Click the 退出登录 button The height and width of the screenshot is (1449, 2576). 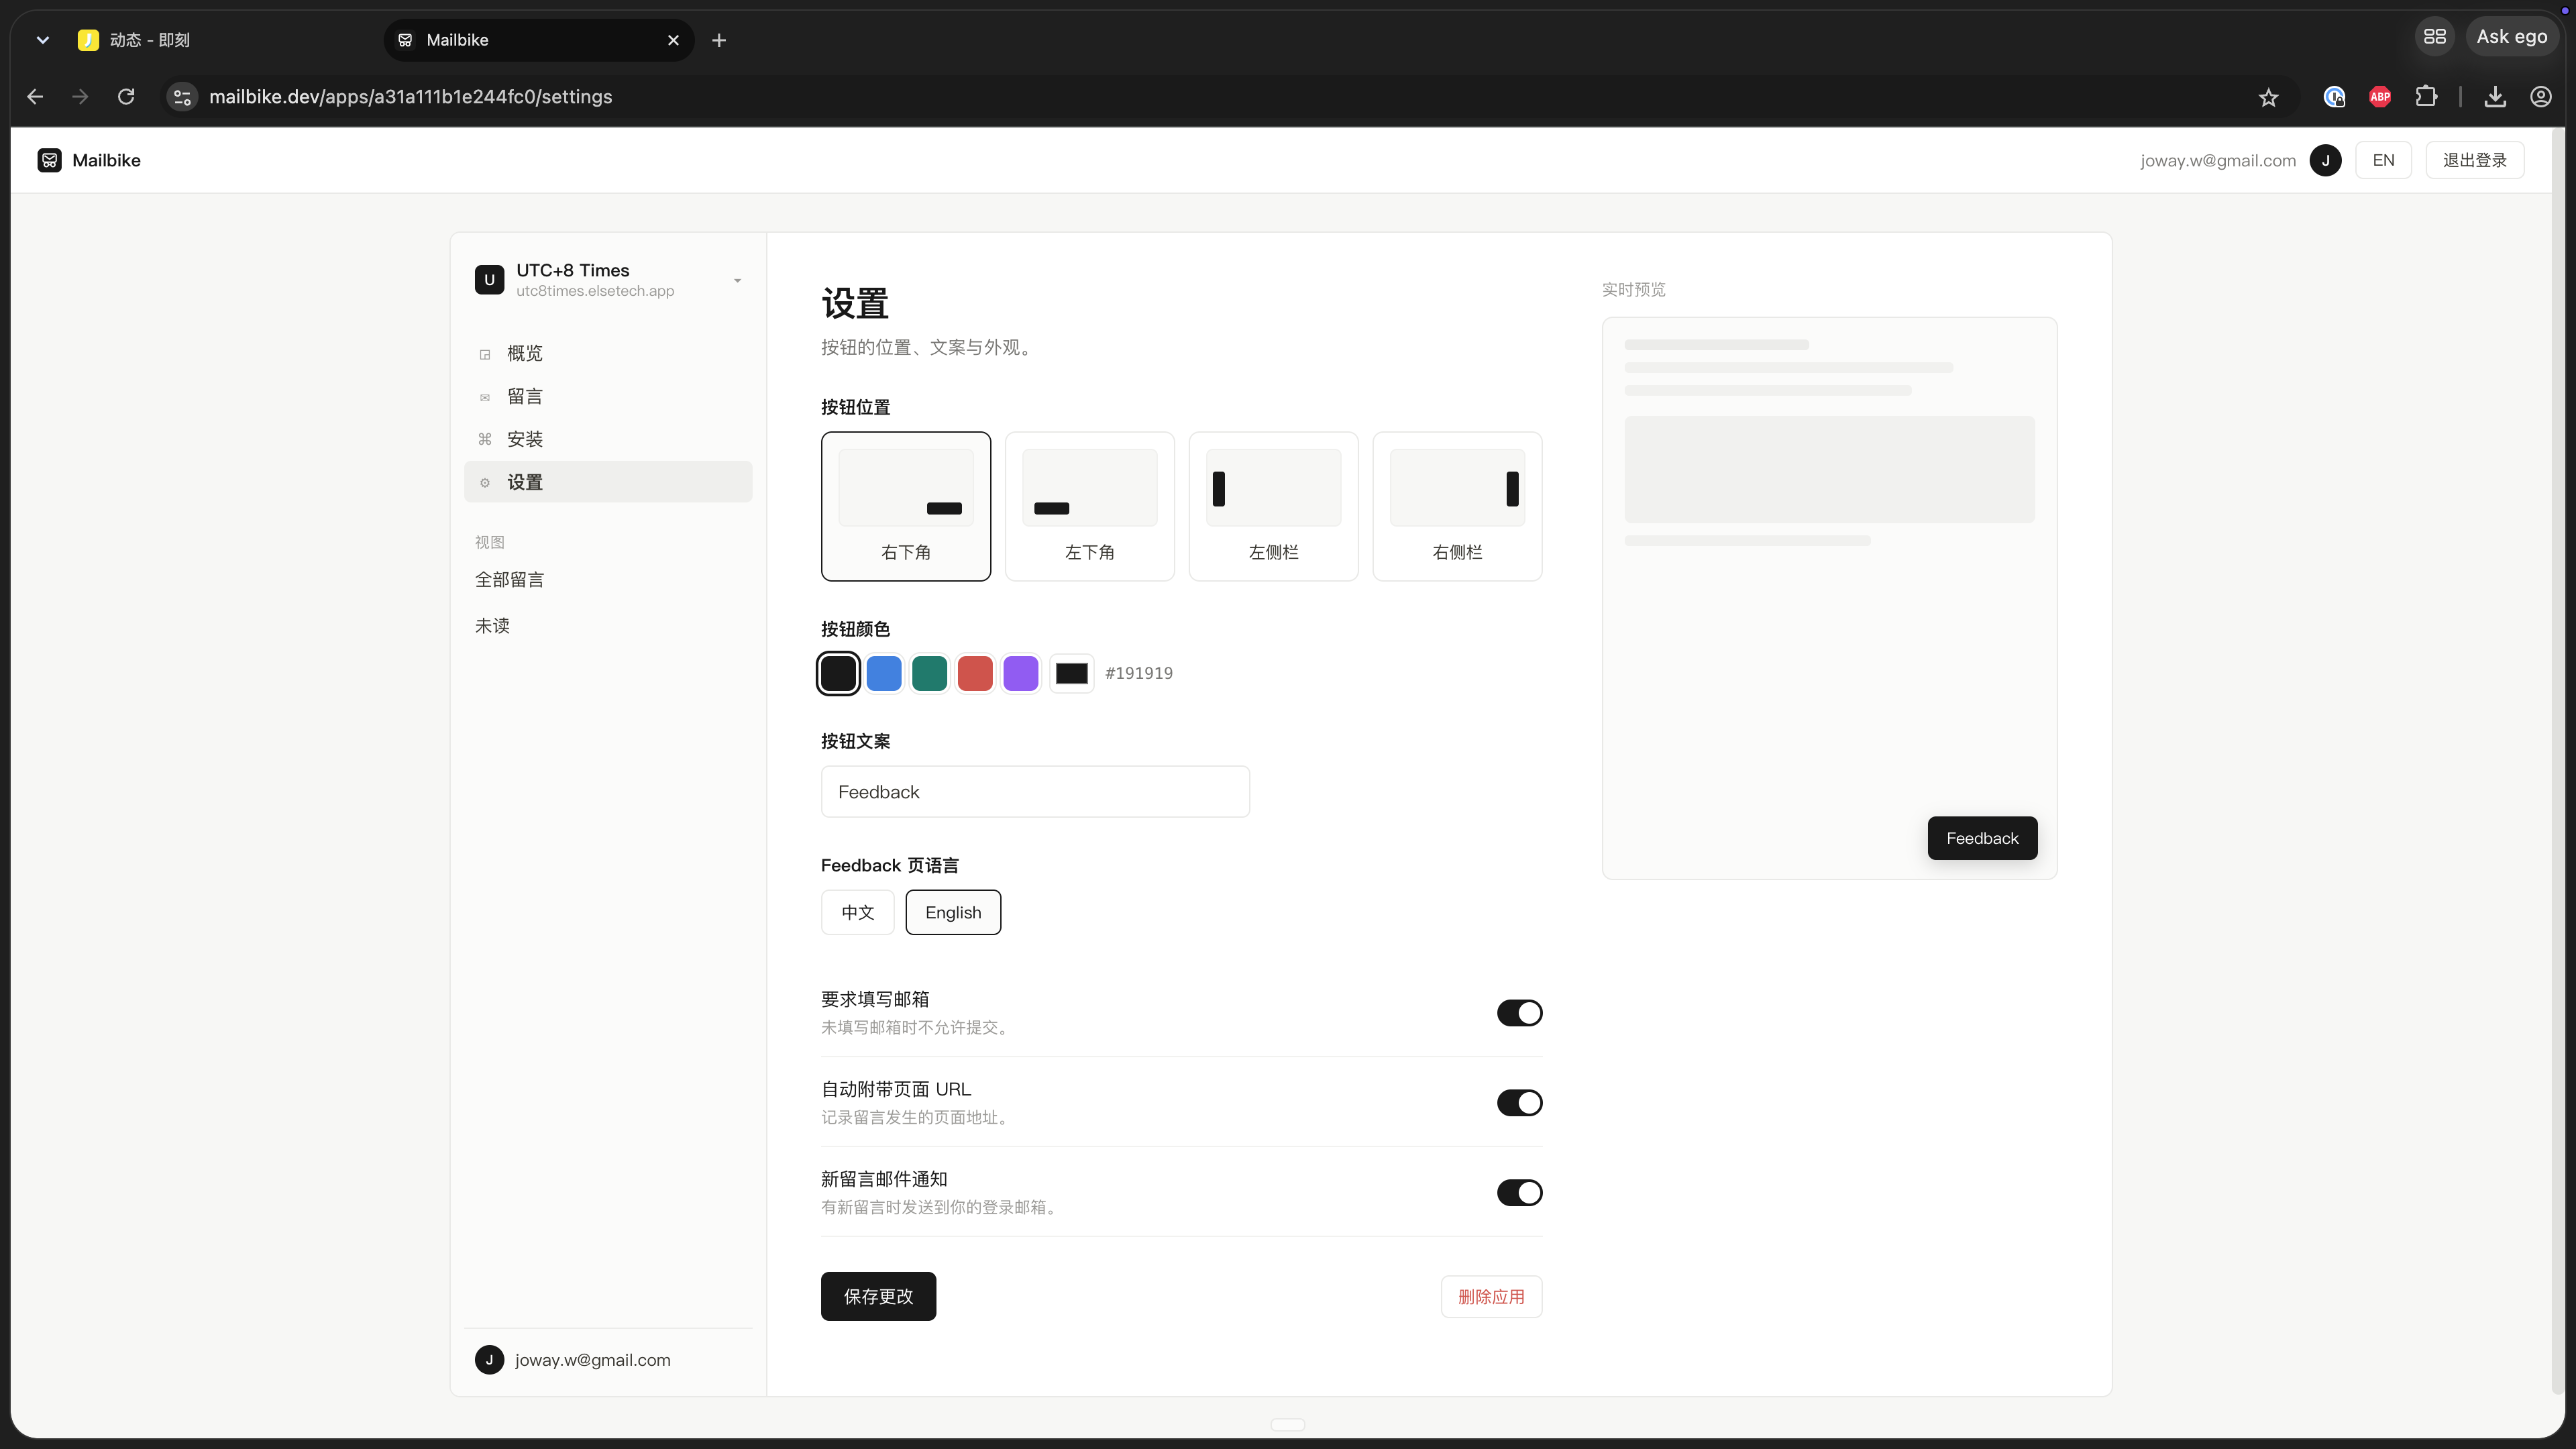2475,160
